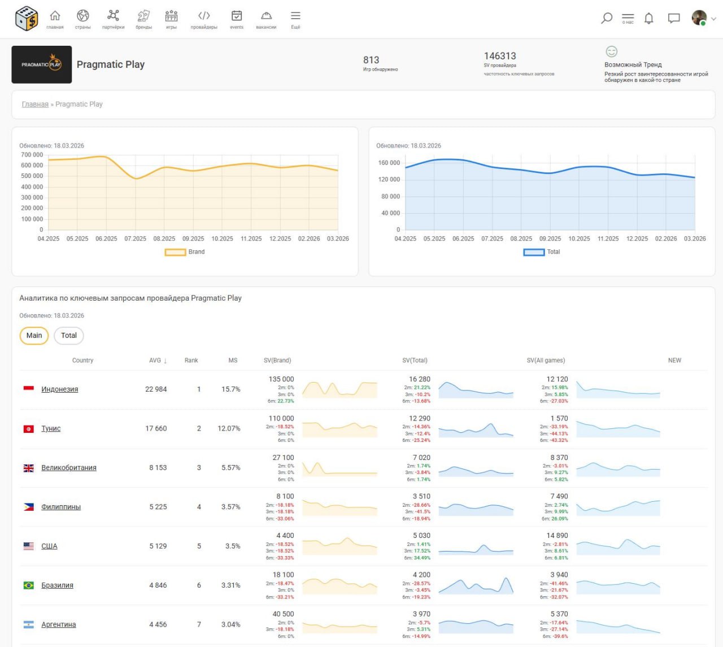Click the Главная breadcrumb link

click(35, 105)
